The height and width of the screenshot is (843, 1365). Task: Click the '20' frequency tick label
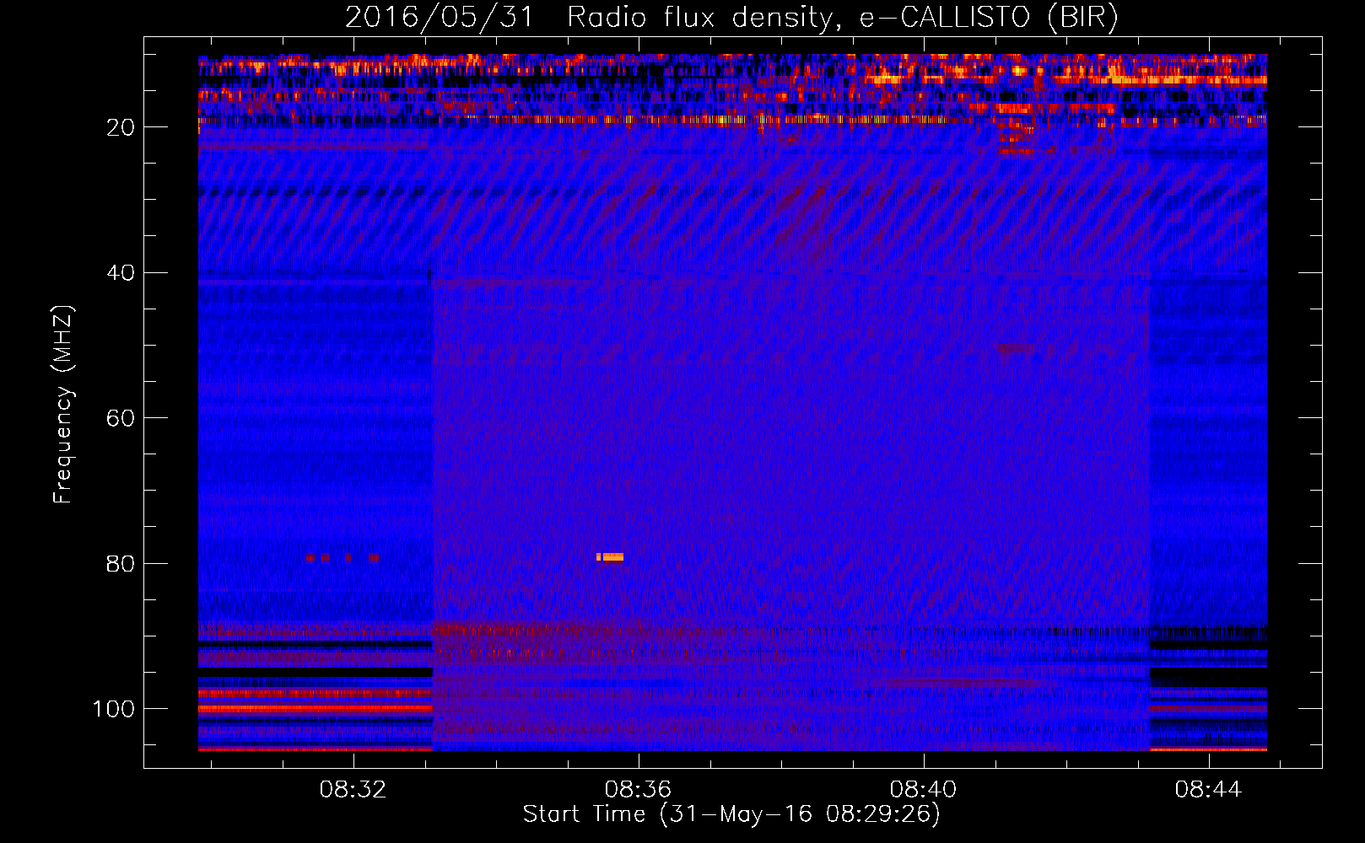point(121,127)
